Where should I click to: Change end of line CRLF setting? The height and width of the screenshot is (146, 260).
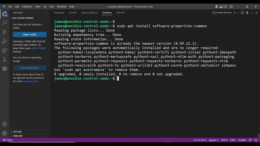233,140
